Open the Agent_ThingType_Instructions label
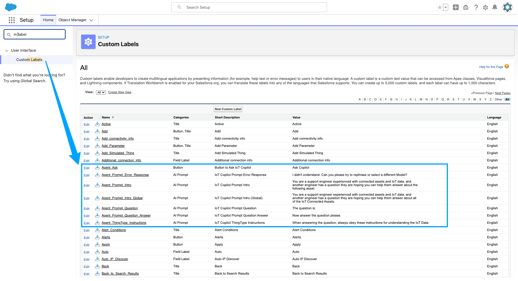The height and width of the screenshot is (281, 518). click(x=124, y=223)
